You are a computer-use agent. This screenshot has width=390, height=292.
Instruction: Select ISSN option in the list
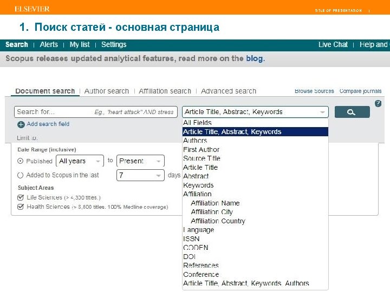coord(255,239)
